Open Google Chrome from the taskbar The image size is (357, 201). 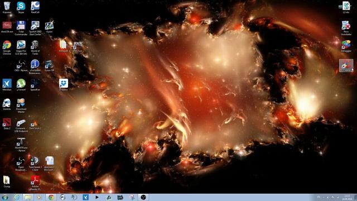point(51,197)
